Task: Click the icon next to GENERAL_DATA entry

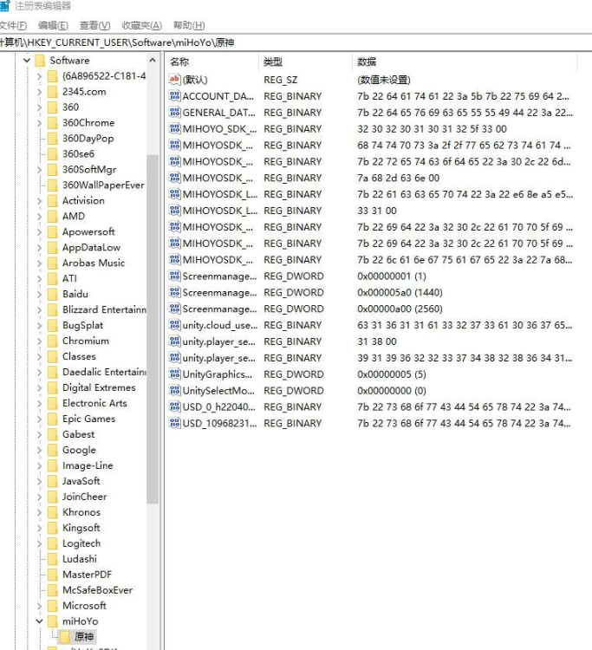Action: (x=175, y=113)
